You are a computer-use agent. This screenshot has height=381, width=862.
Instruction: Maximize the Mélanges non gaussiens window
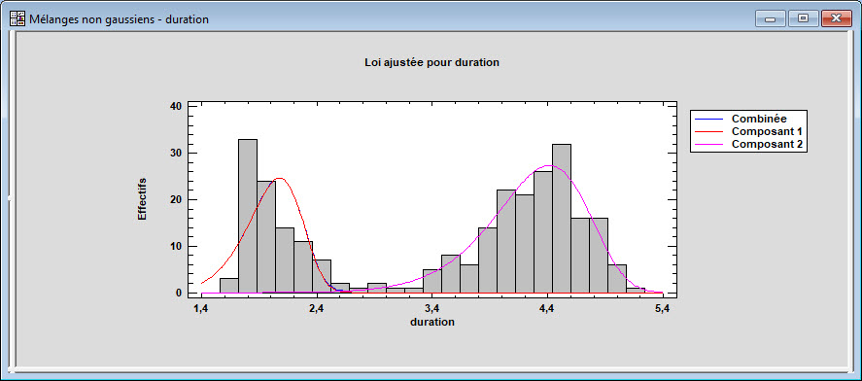pos(803,18)
